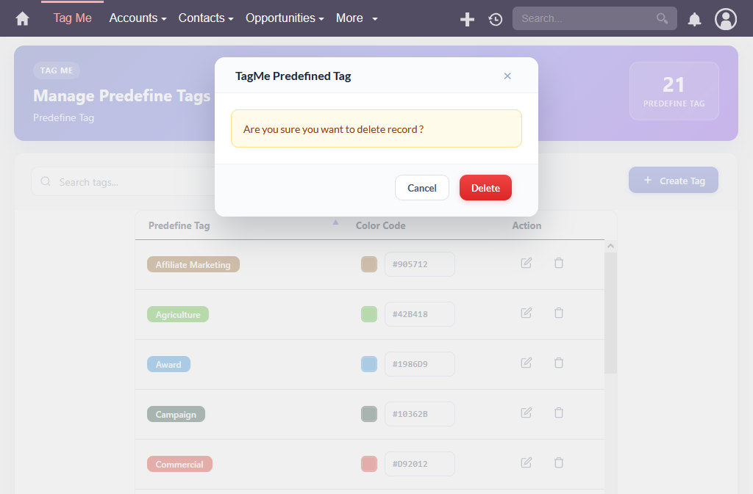The image size is (753, 494).
Task: Click the Affiliate Marketing color swatch
Action: [x=369, y=264]
